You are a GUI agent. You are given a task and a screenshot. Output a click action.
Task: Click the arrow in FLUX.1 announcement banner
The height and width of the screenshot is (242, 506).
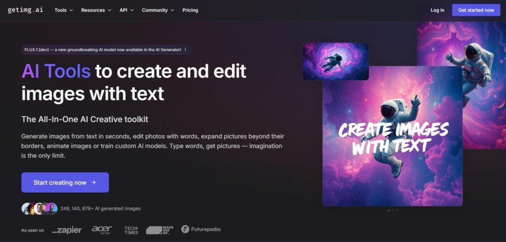(x=185, y=49)
